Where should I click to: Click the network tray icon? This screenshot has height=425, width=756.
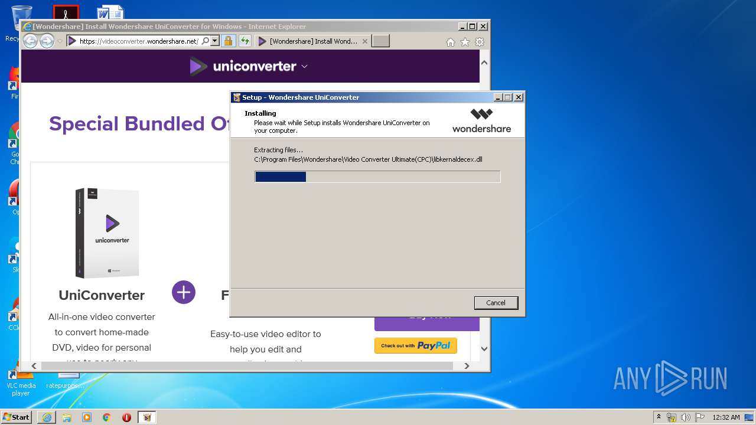click(672, 417)
